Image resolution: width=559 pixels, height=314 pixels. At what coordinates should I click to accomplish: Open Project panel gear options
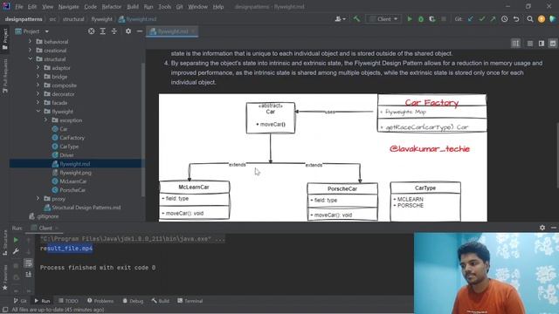[x=128, y=31]
